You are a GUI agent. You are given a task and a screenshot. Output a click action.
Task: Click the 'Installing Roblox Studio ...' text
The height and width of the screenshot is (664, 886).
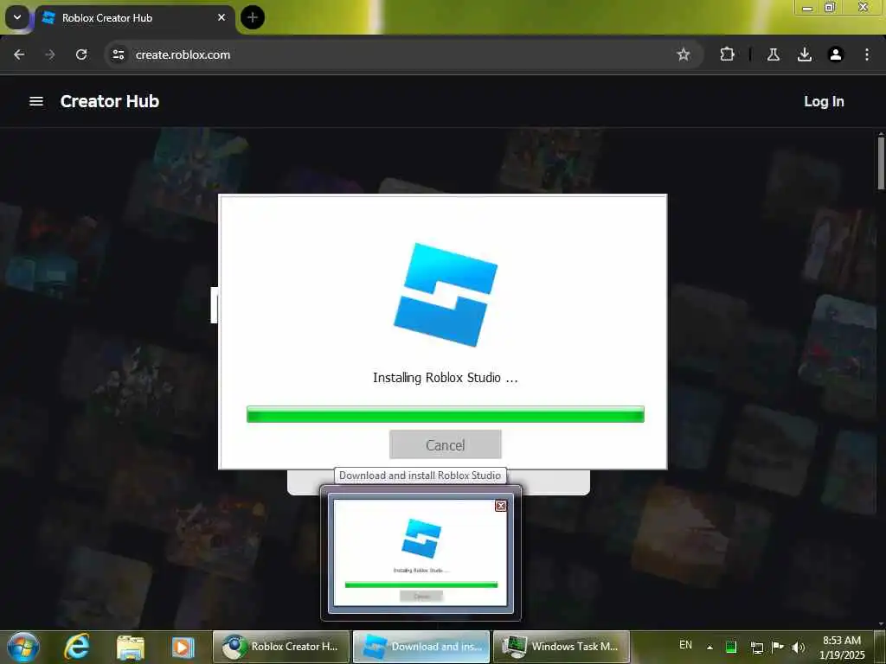coord(446,378)
